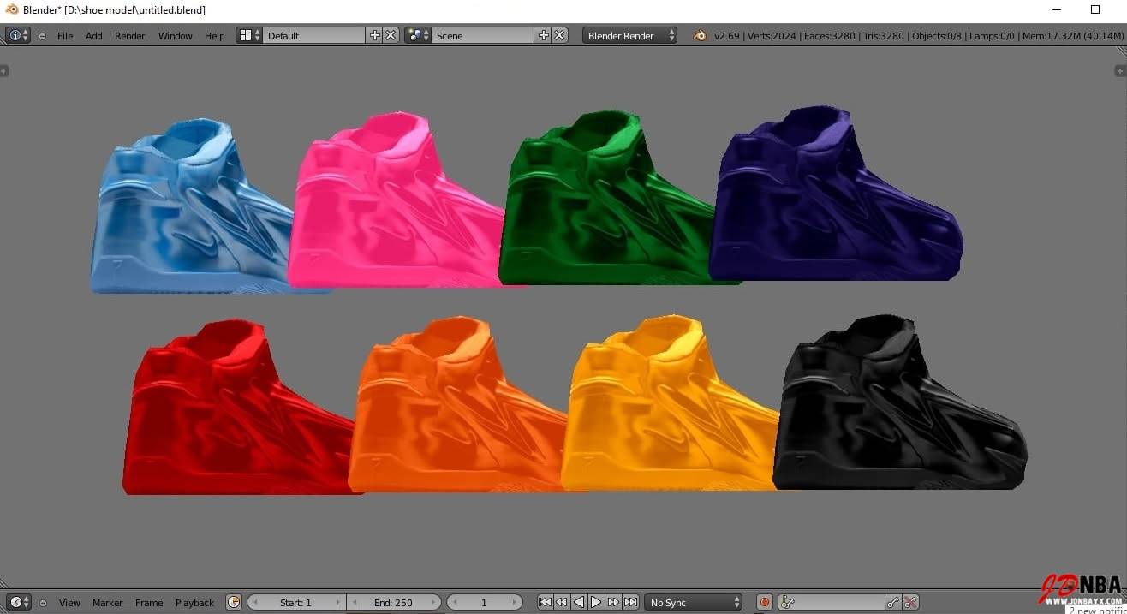Open the Help menu
Image resolution: width=1127 pixels, height=614 pixels.
(x=215, y=36)
